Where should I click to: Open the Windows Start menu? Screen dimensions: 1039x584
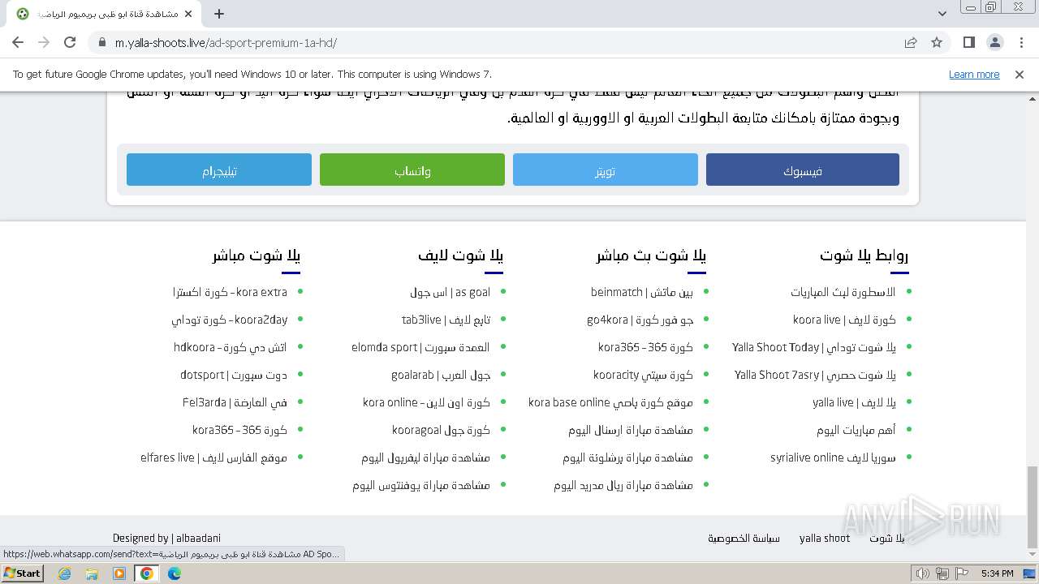tap(23, 573)
